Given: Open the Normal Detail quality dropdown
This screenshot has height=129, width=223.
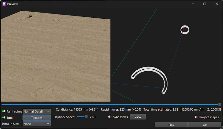Looking at the screenshot, I should pyautogui.click(x=37, y=111).
